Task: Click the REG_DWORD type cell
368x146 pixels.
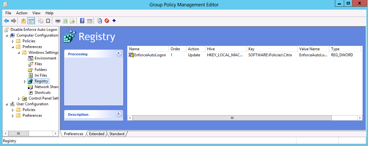Action: tap(342, 55)
